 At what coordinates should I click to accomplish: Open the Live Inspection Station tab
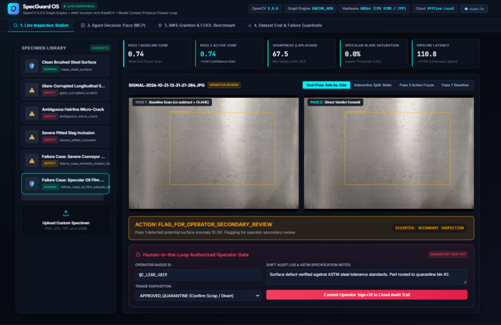click(41, 25)
